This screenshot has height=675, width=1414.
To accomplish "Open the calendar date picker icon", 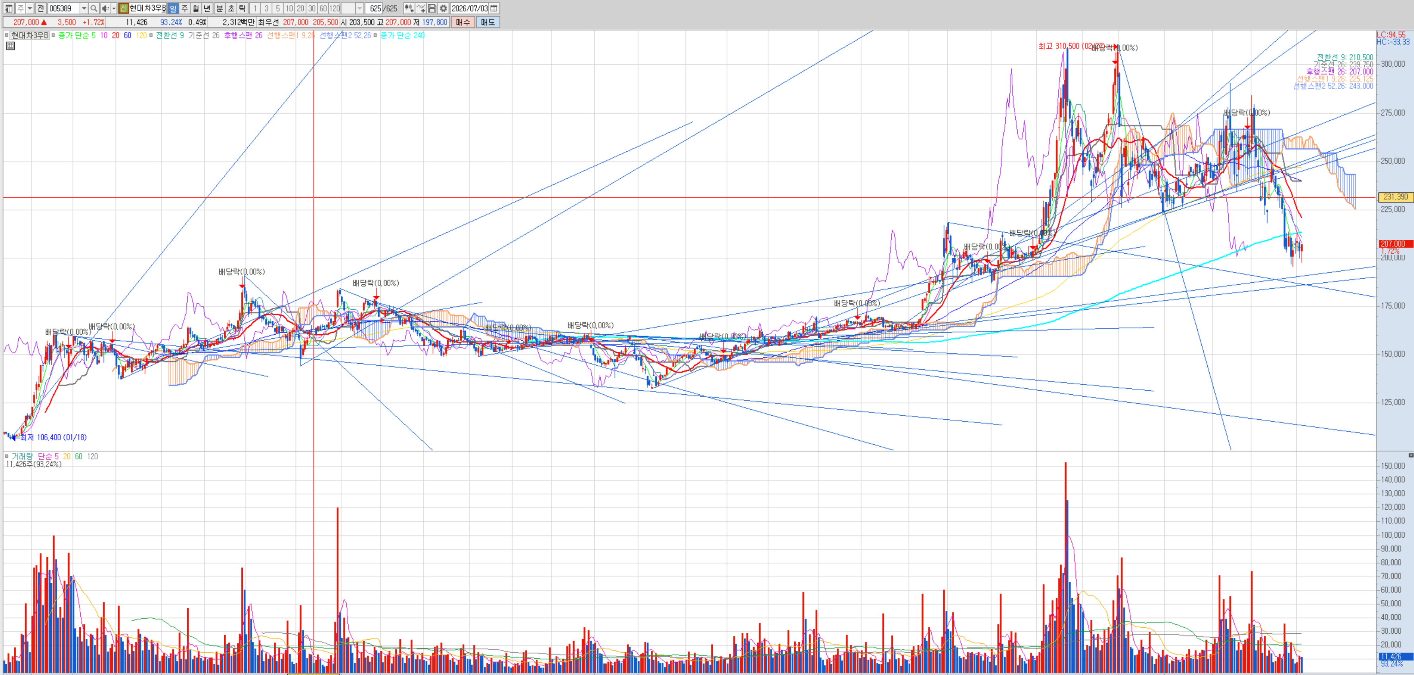I will [494, 8].
